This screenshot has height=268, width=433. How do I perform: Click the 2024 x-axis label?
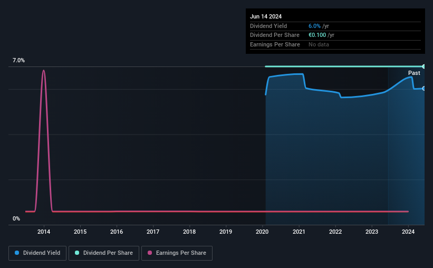point(408,232)
